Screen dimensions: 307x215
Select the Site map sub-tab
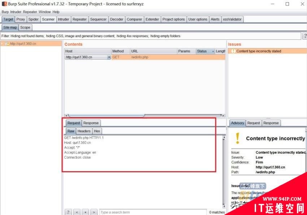coord(10,27)
